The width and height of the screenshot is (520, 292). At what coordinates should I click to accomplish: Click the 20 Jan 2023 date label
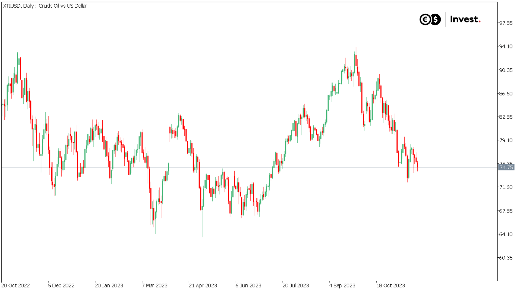coord(109,286)
